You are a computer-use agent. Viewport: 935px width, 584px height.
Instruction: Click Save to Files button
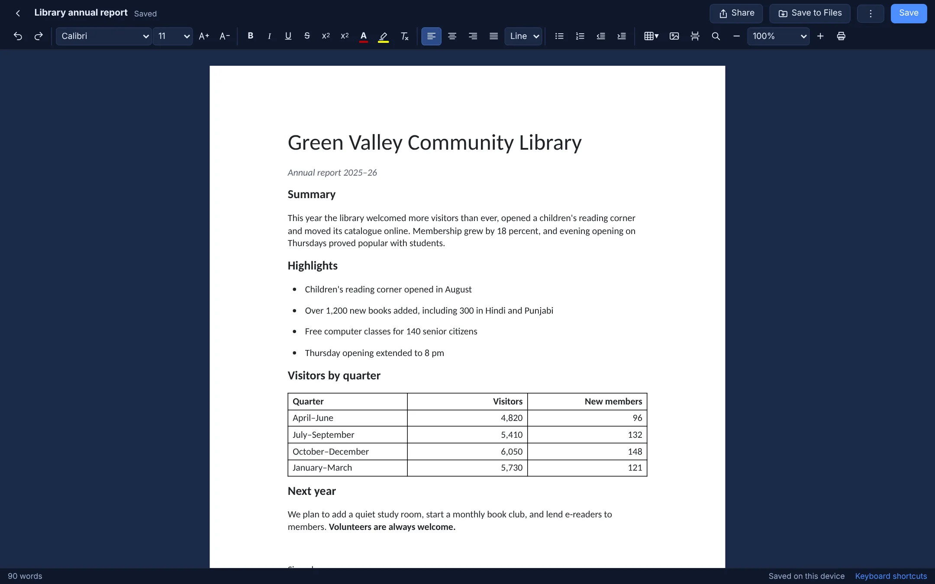point(810,13)
